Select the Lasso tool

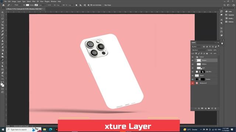3,19
